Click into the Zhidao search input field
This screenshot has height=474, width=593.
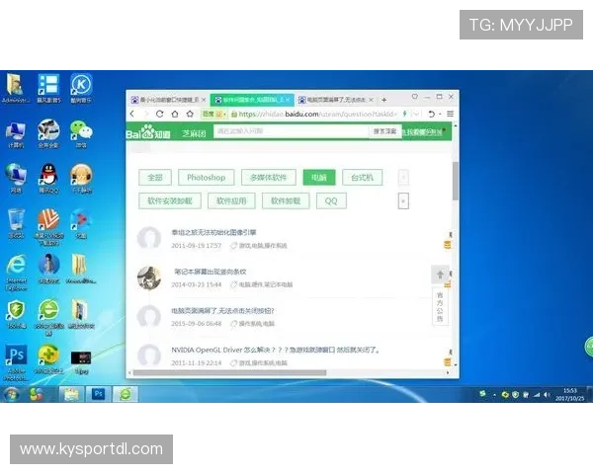(292, 131)
